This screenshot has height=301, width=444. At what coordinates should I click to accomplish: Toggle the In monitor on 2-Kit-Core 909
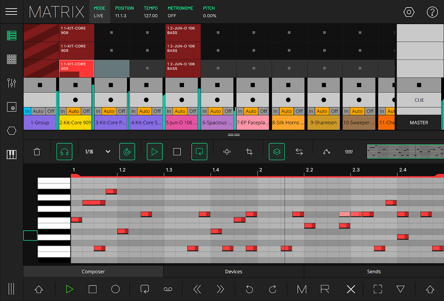coord(63,111)
